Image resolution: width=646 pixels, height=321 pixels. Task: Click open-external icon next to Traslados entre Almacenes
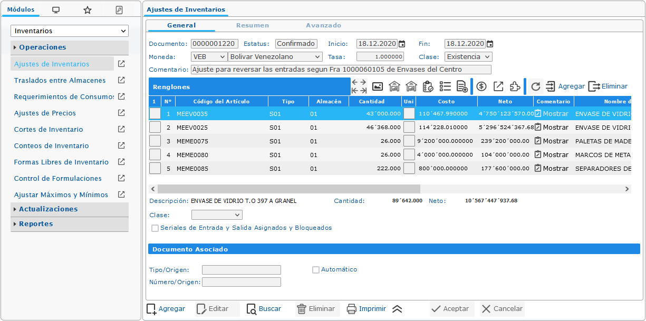(121, 80)
